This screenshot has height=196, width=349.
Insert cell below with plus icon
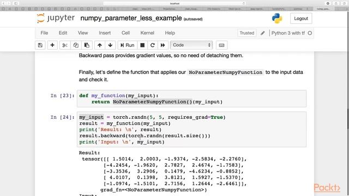pos(52,45)
